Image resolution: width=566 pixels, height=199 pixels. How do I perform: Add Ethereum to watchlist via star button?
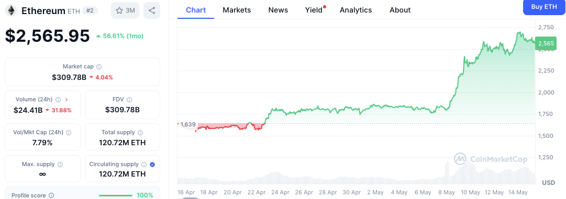(125, 10)
